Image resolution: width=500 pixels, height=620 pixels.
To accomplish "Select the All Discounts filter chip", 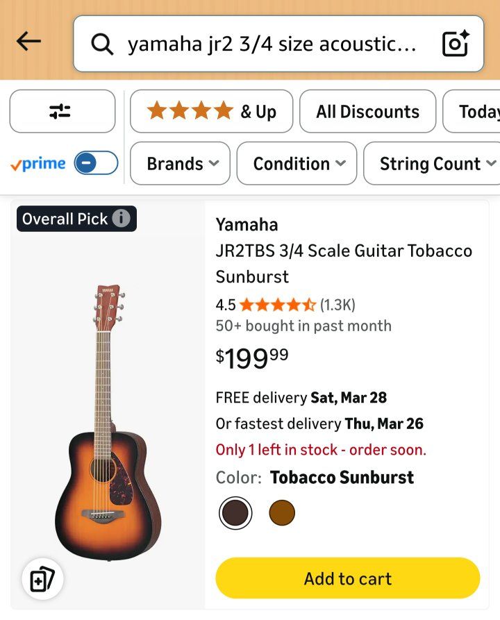I will tap(367, 111).
